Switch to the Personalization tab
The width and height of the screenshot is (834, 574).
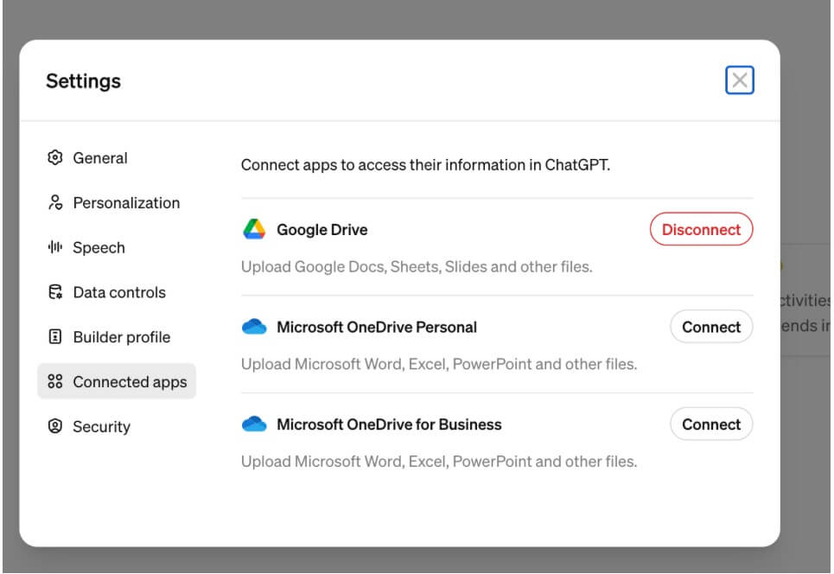pyautogui.click(x=117, y=202)
